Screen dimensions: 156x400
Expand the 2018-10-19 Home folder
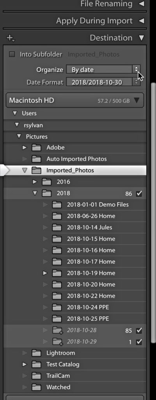[x=45, y=273]
